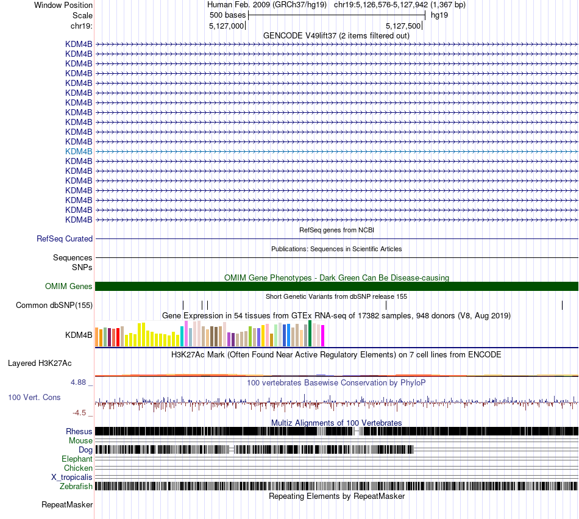Click the Common dbSNP(155) label
The image size is (579, 519).
[54, 305]
